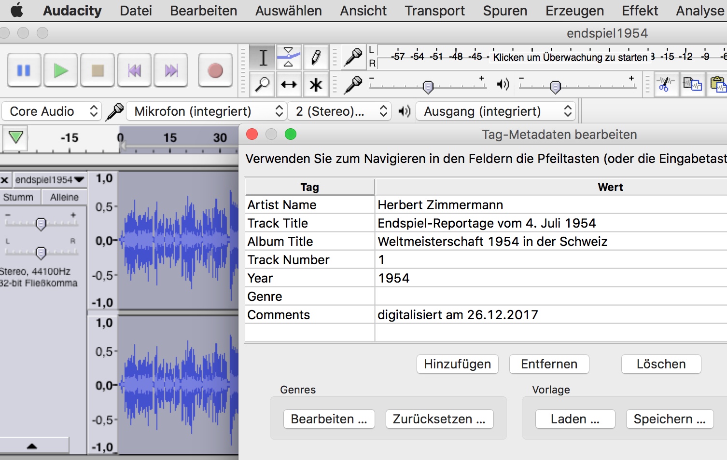Screen dimensions: 727x460
Task: Adjust the playback volume slider
Action: (x=555, y=87)
